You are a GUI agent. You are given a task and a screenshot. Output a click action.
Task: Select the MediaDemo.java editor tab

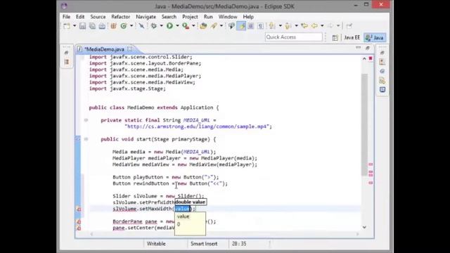(x=105, y=49)
